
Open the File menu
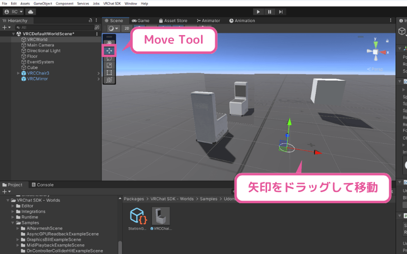(5, 4)
